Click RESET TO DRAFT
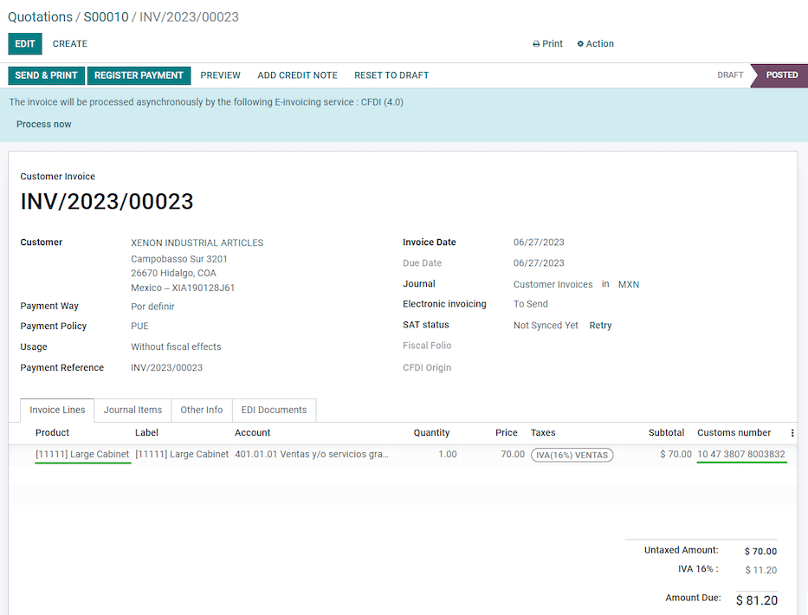Screen dimensions: 808x615 pos(391,75)
